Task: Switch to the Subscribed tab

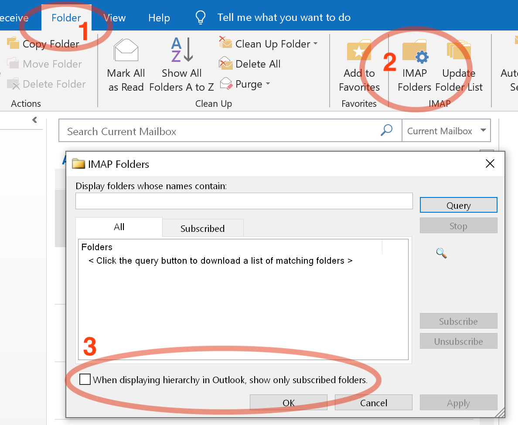Action: pos(202,228)
